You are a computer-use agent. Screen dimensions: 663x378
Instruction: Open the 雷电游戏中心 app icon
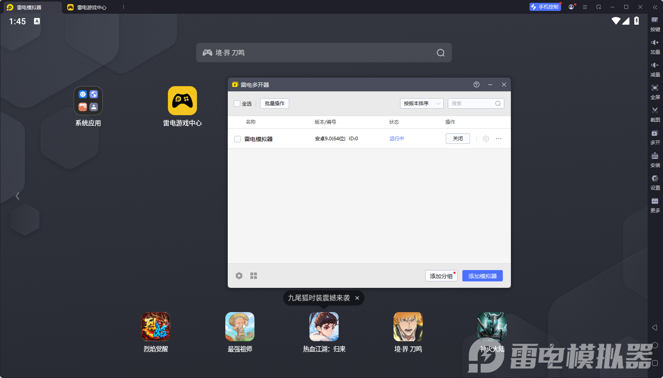(x=182, y=101)
